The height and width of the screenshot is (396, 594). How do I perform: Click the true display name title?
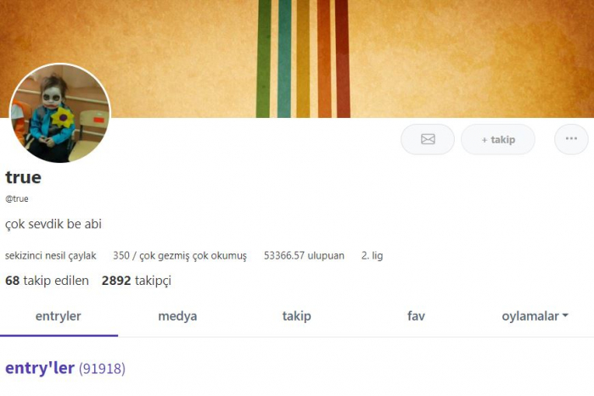point(23,177)
